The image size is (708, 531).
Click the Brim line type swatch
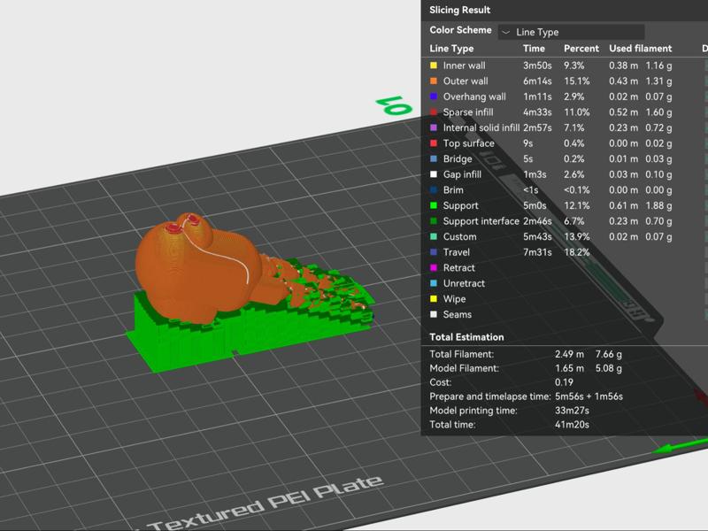(434, 190)
